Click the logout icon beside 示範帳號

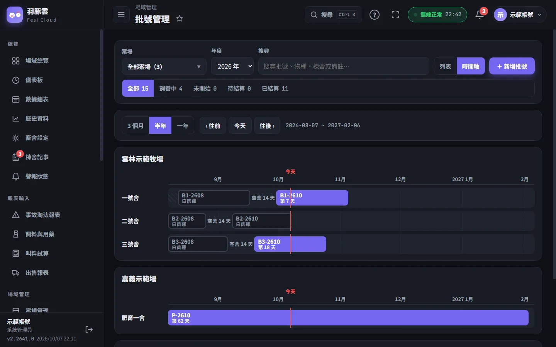point(89,330)
